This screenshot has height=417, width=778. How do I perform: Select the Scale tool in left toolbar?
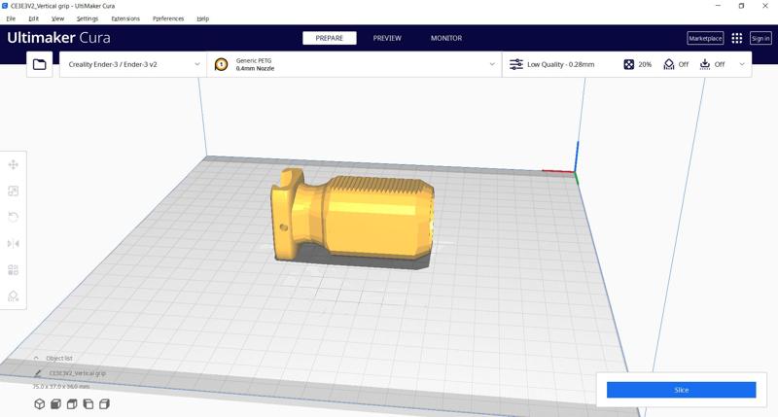(x=14, y=191)
